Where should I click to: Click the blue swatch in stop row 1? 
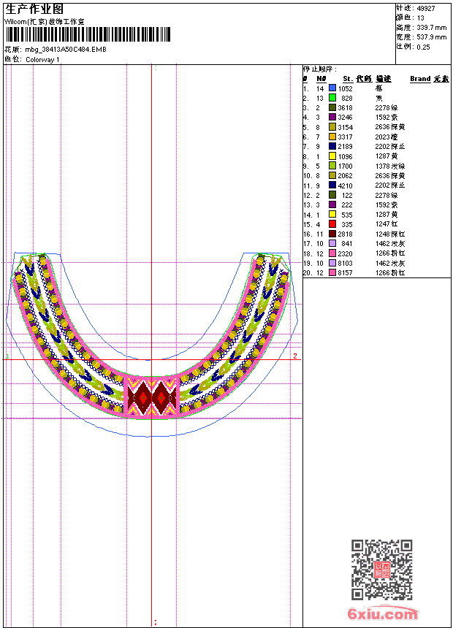click(x=332, y=88)
